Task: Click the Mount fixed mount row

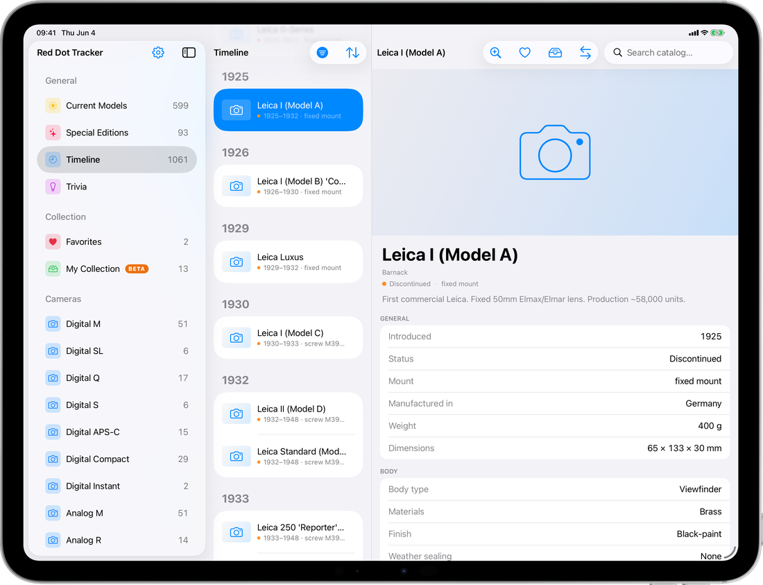Action: coord(555,381)
